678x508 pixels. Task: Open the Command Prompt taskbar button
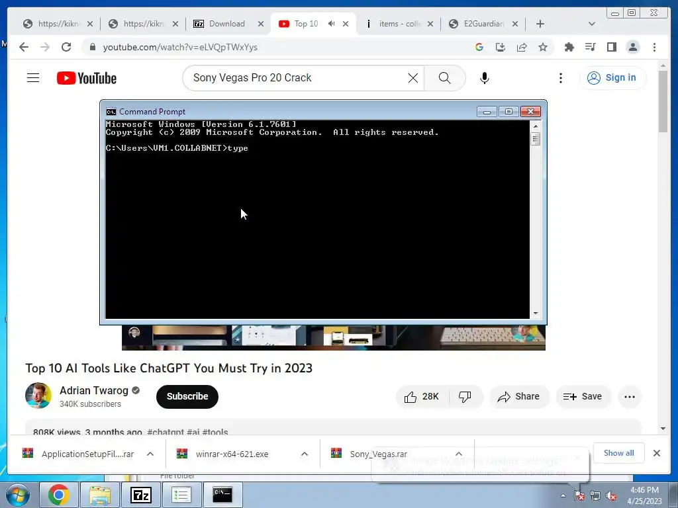click(x=222, y=495)
